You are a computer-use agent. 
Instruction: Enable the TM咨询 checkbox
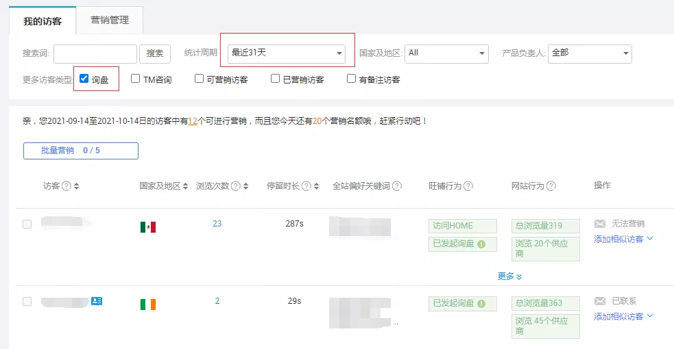(x=135, y=79)
